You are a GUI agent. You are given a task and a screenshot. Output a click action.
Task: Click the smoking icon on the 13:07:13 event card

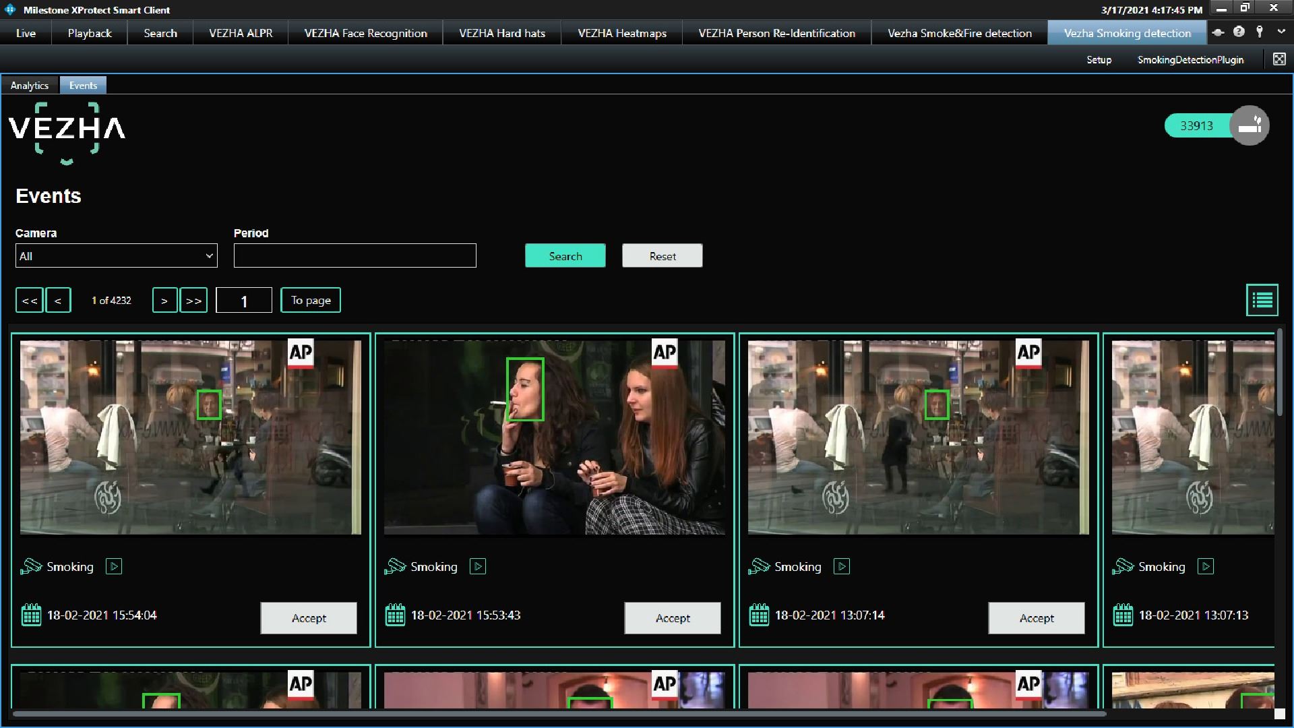click(x=1123, y=566)
